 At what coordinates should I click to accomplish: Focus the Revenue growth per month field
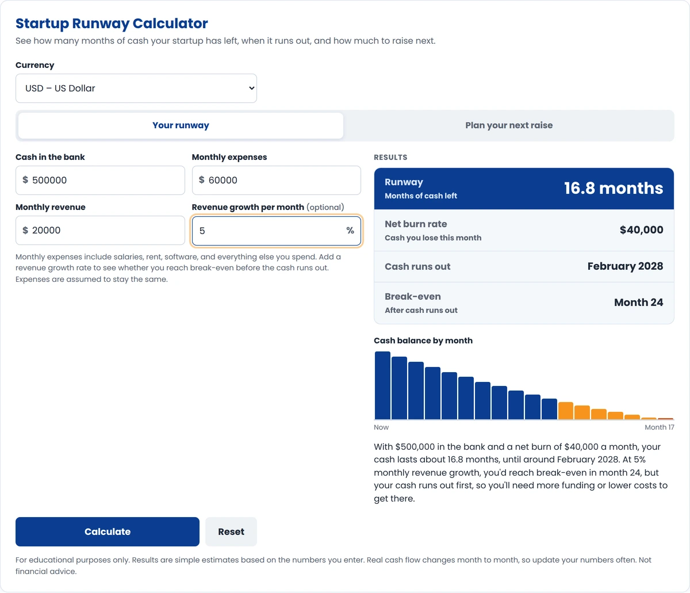[x=276, y=231]
